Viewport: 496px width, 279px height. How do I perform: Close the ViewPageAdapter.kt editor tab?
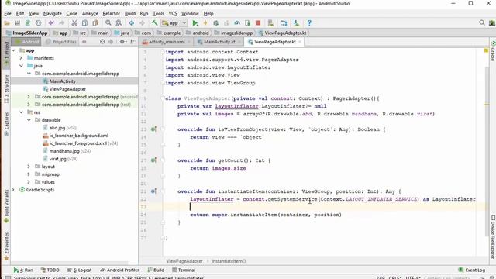tap(300, 42)
